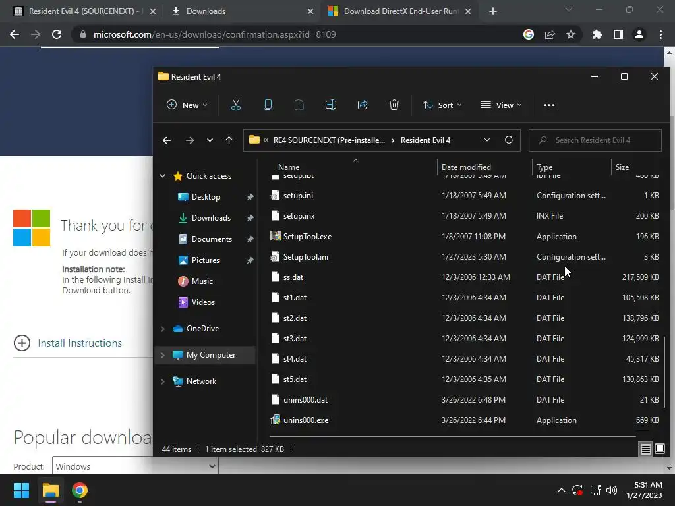Select Documents in Quick access
The width and height of the screenshot is (675, 506).
[212, 239]
